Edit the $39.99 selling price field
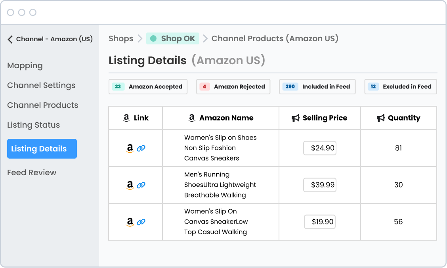This screenshot has height=268, width=447. pos(320,185)
